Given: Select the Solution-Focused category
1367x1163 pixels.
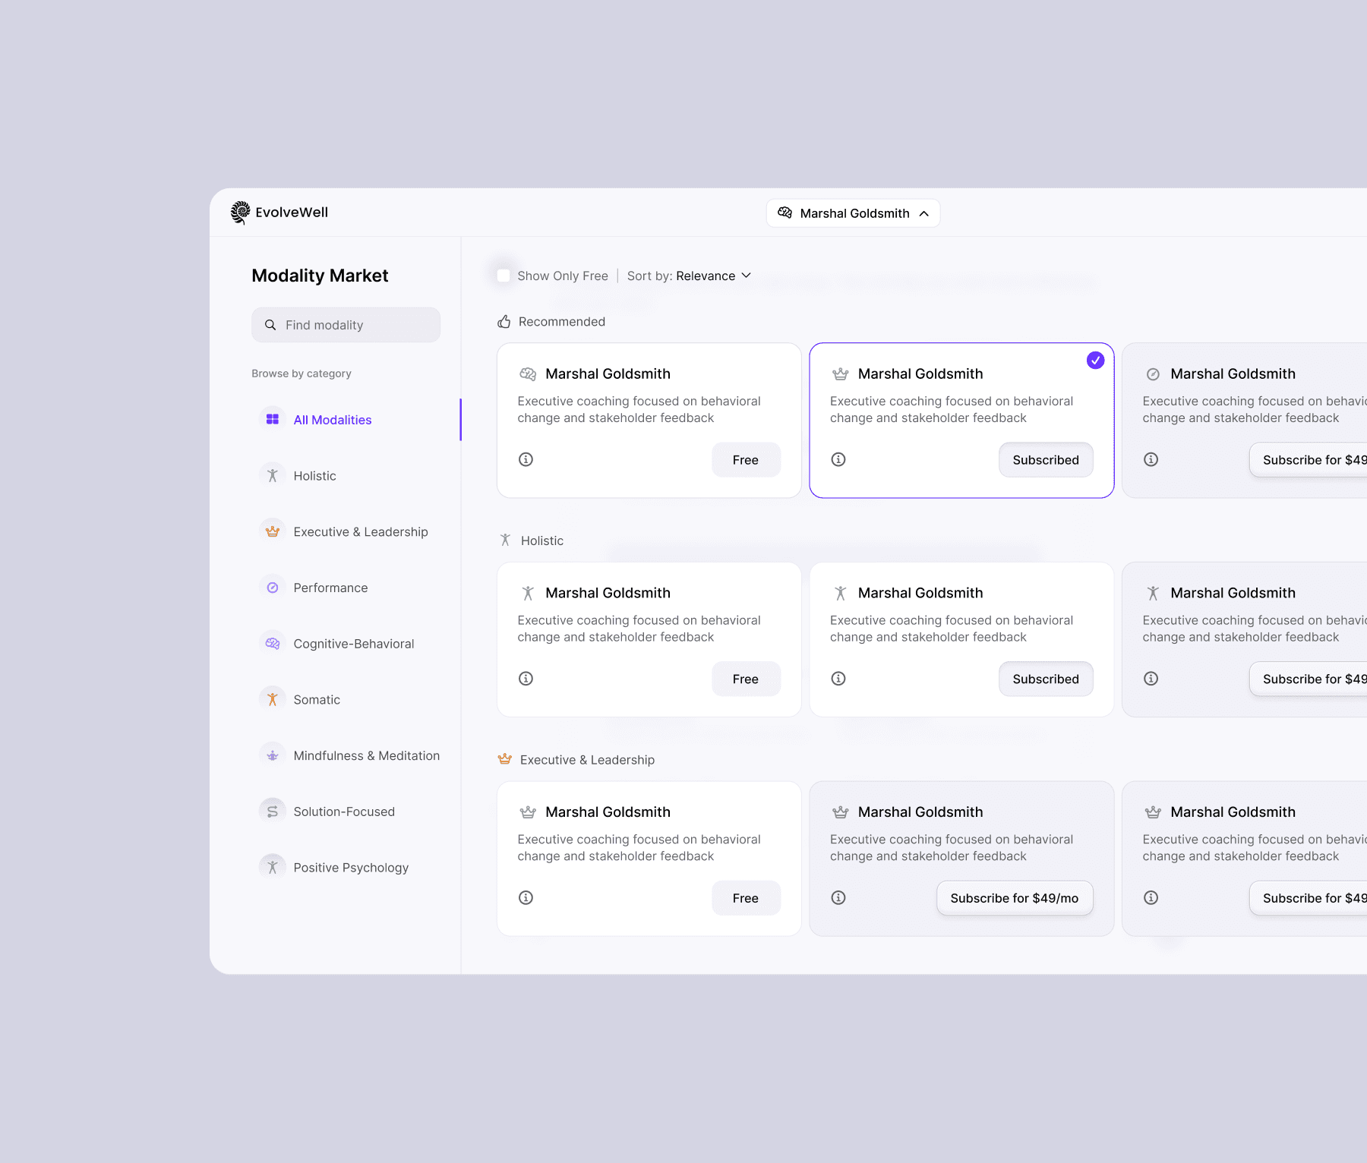Looking at the screenshot, I should [x=344, y=812].
